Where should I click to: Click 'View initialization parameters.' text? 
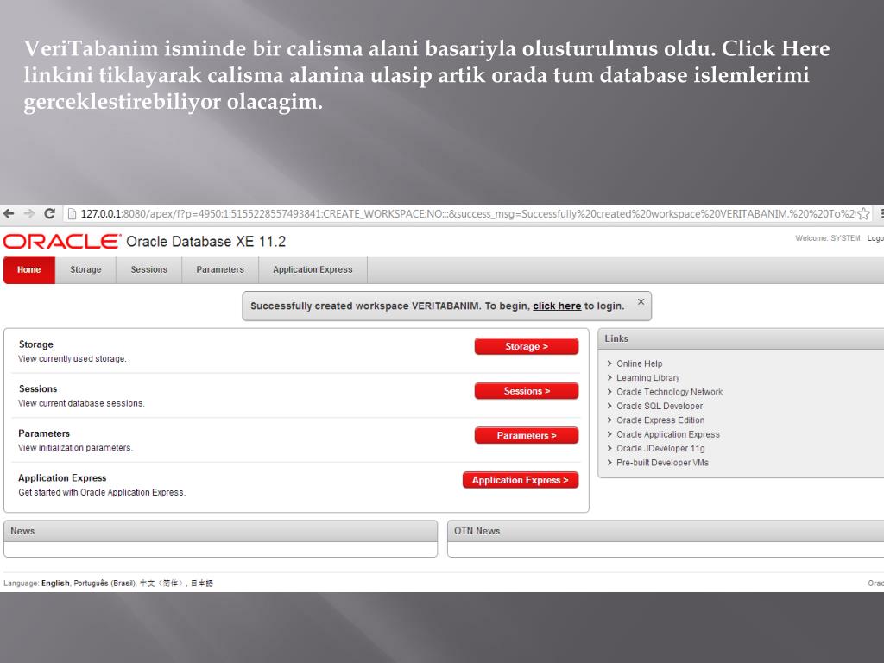[x=76, y=448]
